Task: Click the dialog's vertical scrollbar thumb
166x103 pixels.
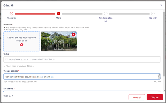Action: (x=164, y=44)
